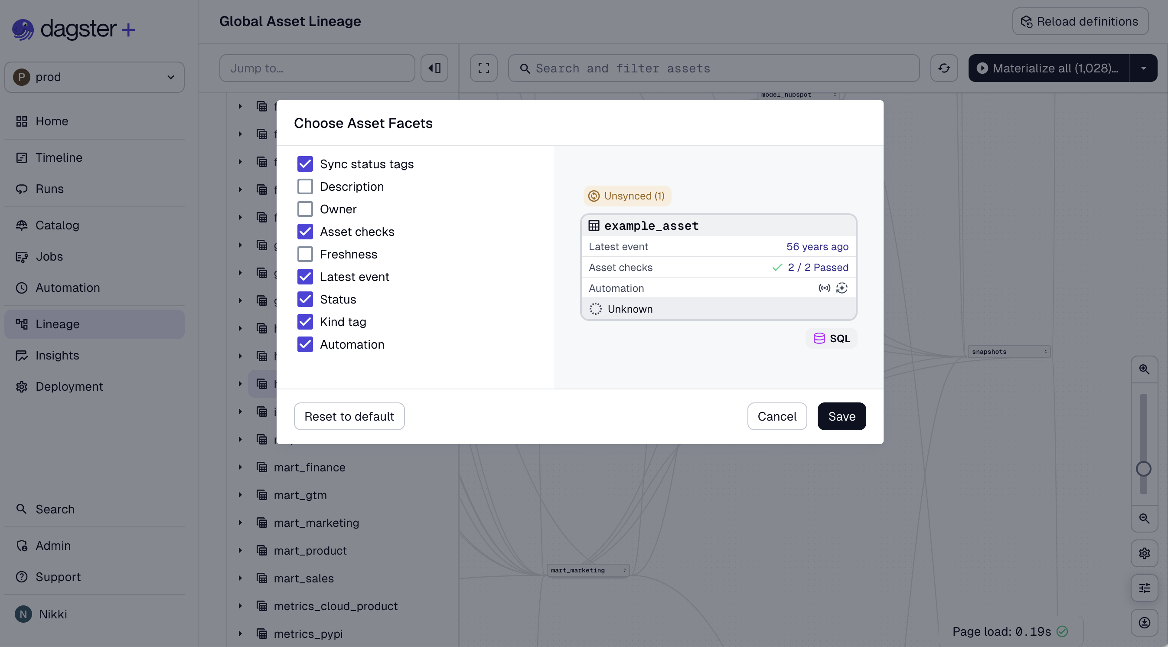This screenshot has width=1168, height=647.
Task: Refresh assets using the reload icon
Action: click(944, 68)
